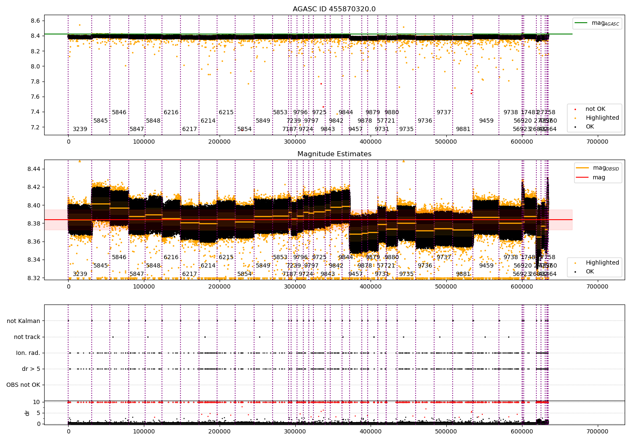This screenshot has width=631, height=441.
Task: Click the 8.44 y-axis tick label
Action: [x=34, y=169]
